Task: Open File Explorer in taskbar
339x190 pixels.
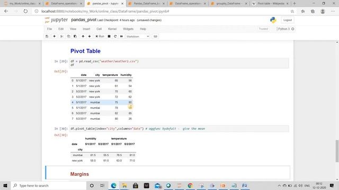Action: click(x=124, y=185)
